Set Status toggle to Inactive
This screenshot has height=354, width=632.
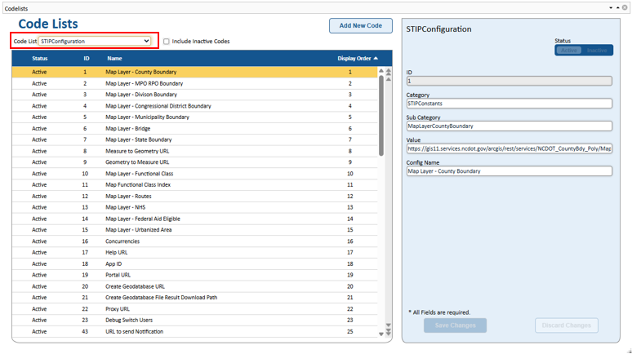click(x=597, y=51)
